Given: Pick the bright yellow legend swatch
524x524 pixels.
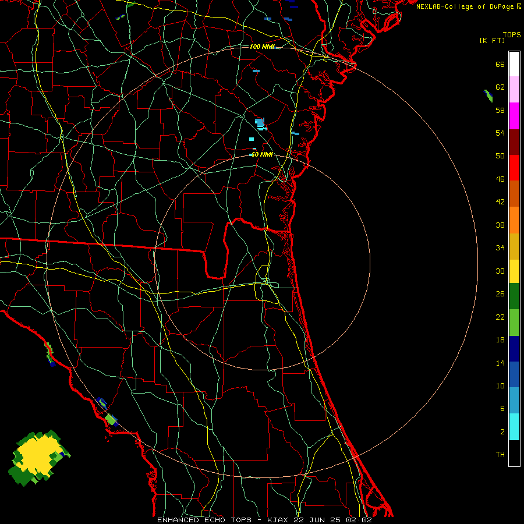Looking at the screenshot, I should 514,271.
